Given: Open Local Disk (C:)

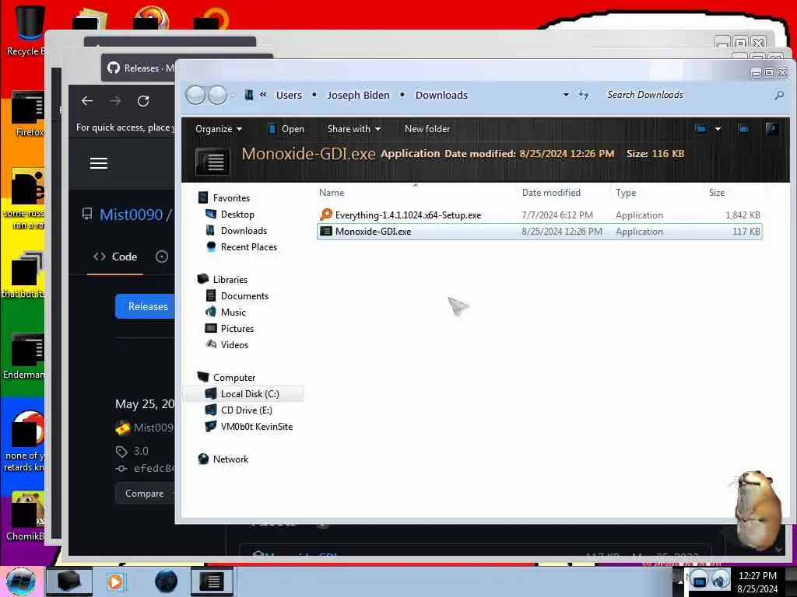Looking at the screenshot, I should (x=250, y=394).
